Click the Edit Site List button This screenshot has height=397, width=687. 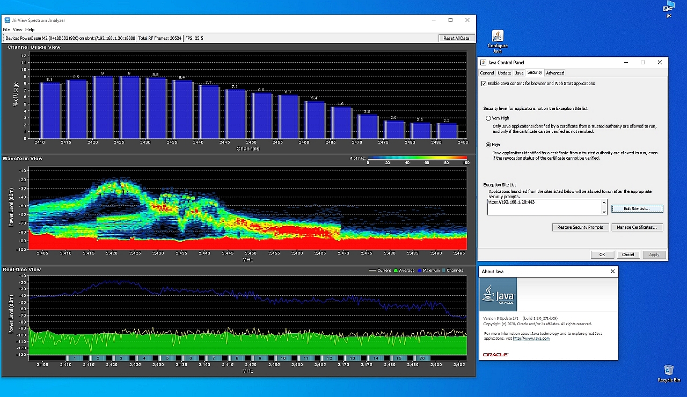637,208
